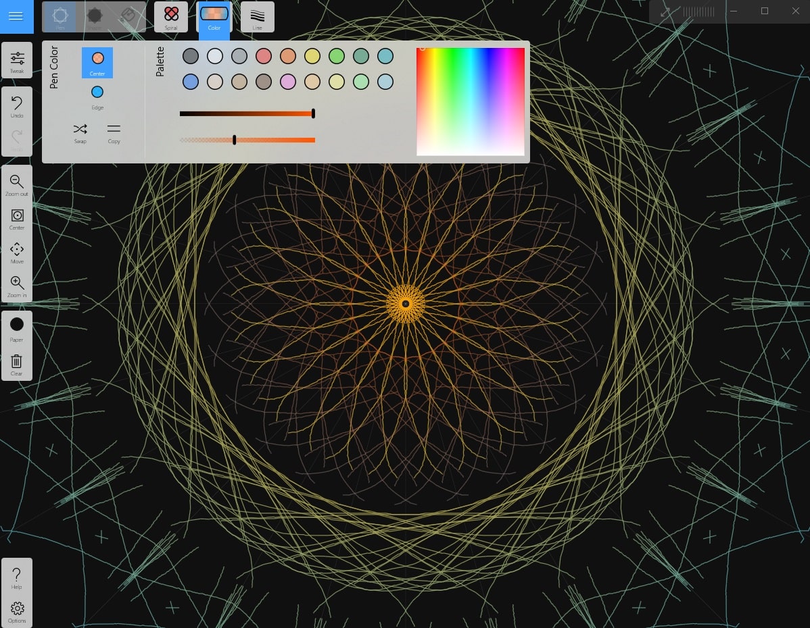The width and height of the screenshot is (810, 628).
Task: Pick the yellow swatch from the Palette
Action: point(312,56)
